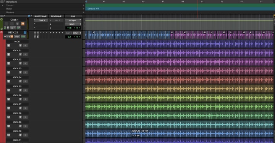Toggle mute on the KICK.21 track
Screen dimensions: 275x143
(12, 37)
